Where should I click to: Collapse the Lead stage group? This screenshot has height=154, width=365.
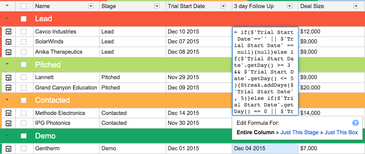(x=7, y=18)
